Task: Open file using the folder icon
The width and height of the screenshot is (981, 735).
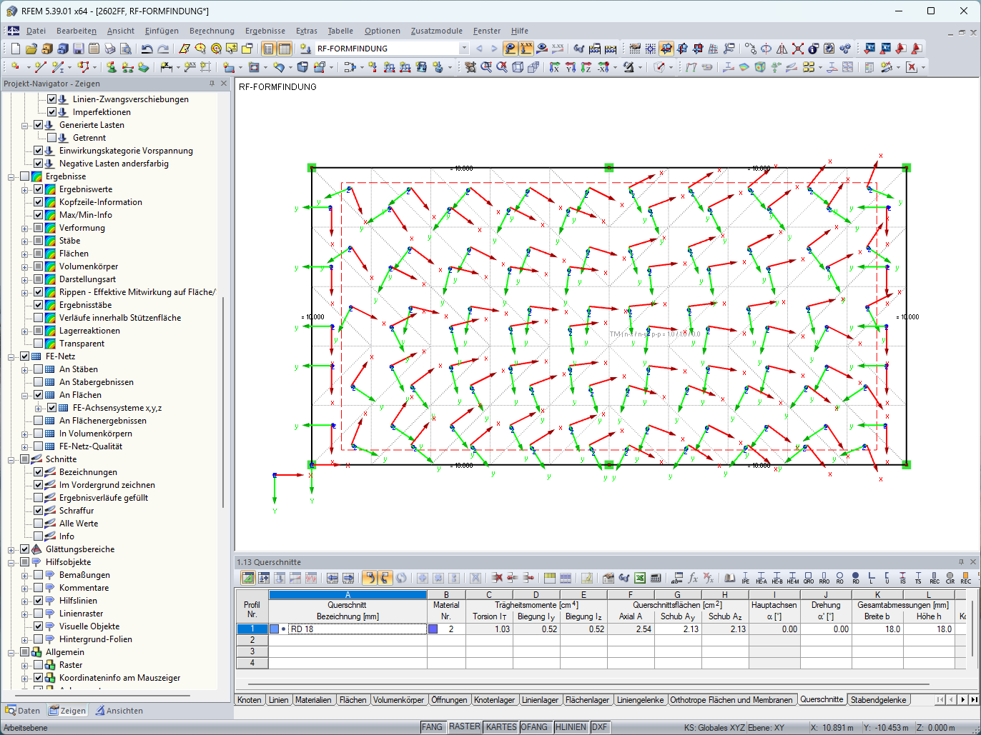Action: pos(31,49)
